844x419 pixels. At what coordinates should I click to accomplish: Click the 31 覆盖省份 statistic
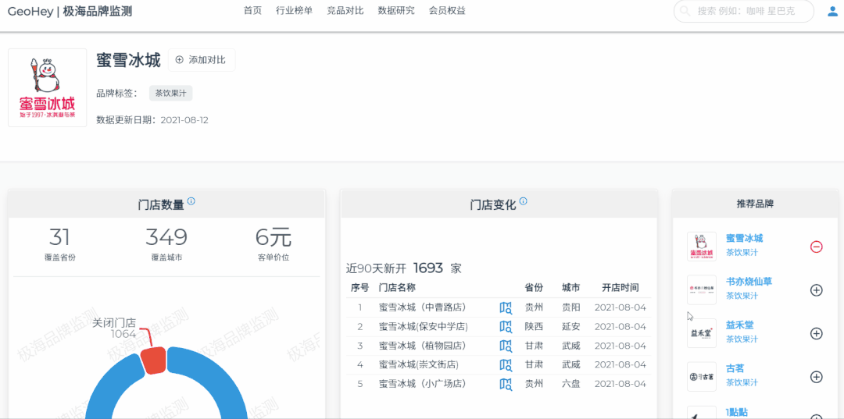pyautogui.click(x=59, y=245)
